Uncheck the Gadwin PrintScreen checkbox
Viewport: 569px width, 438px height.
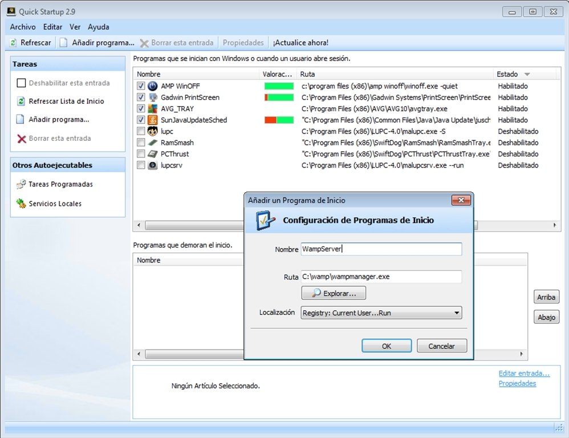[x=141, y=98]
